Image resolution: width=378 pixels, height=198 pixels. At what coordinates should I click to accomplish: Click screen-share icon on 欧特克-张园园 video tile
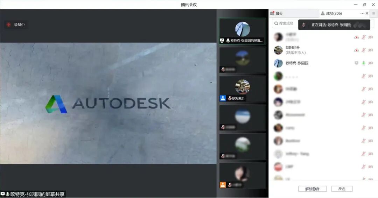pyautogui.click(x=222, y=41)
